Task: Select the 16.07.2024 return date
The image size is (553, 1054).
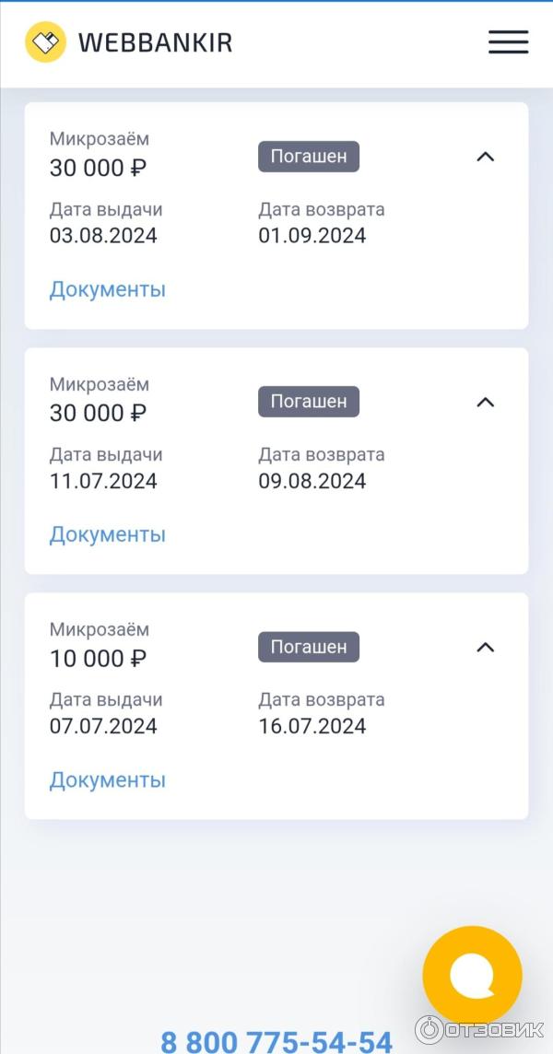Action: (312, 726)
